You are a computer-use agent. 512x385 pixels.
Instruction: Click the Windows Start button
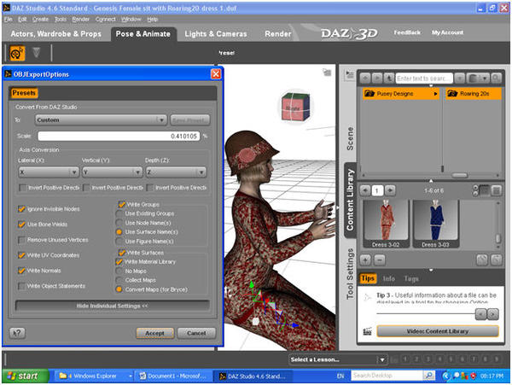click(25, 376)
